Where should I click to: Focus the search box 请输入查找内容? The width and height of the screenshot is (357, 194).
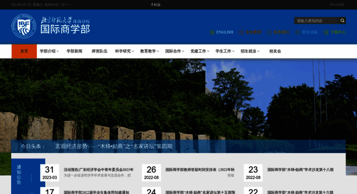317,21
